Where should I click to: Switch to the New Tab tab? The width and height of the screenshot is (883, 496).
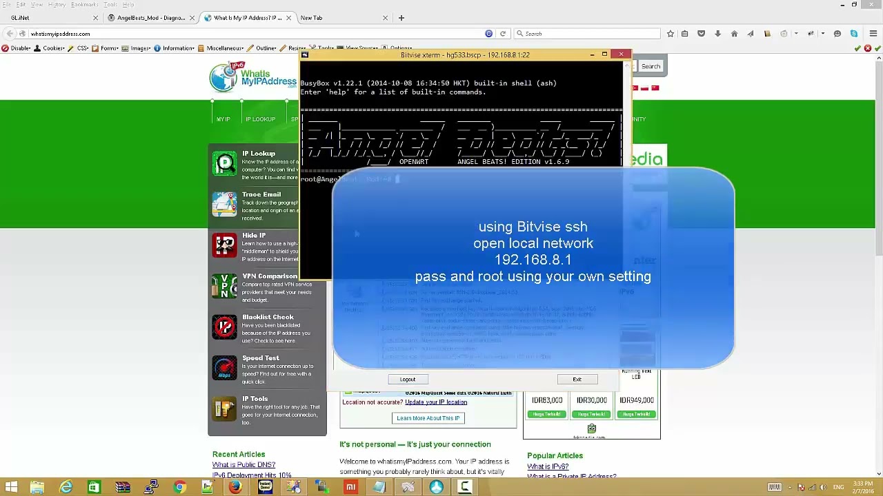[x=343, y=18]
